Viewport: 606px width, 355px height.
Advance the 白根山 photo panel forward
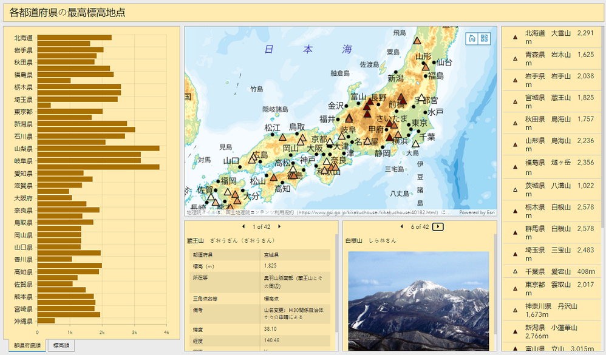(438, 226)
